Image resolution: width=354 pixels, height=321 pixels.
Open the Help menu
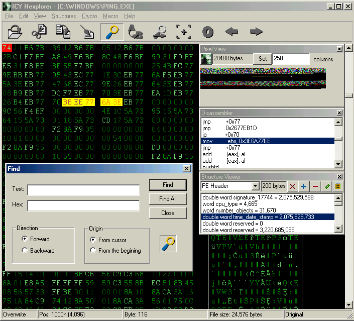[x=130, y=16]
